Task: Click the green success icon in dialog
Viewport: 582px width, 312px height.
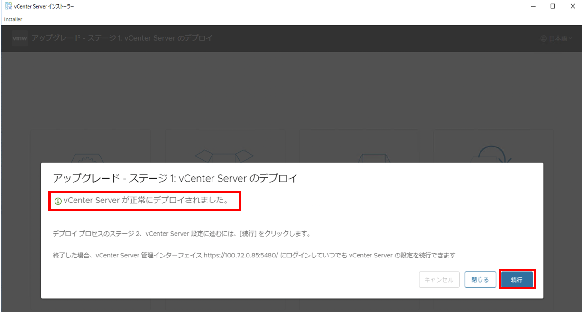Action: pos(58,201)
